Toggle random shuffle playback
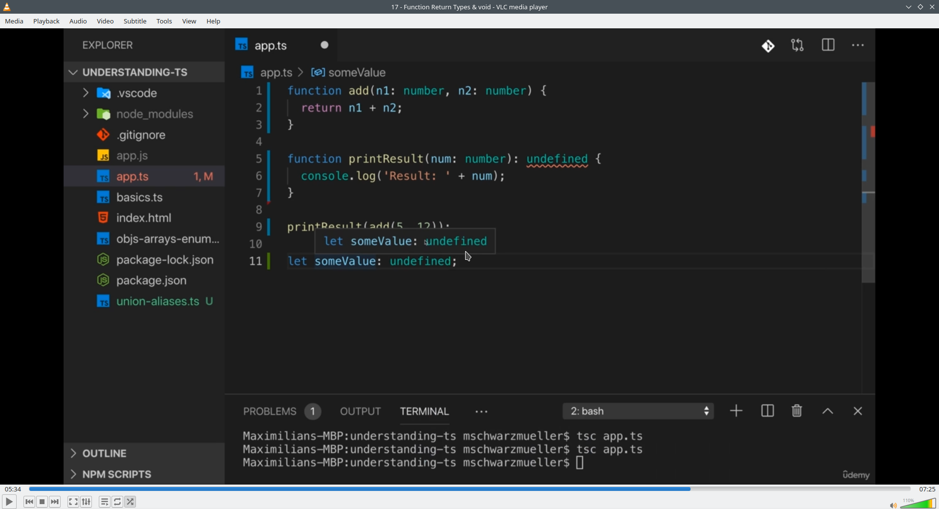The image size is (939, 509). (131, 502)
